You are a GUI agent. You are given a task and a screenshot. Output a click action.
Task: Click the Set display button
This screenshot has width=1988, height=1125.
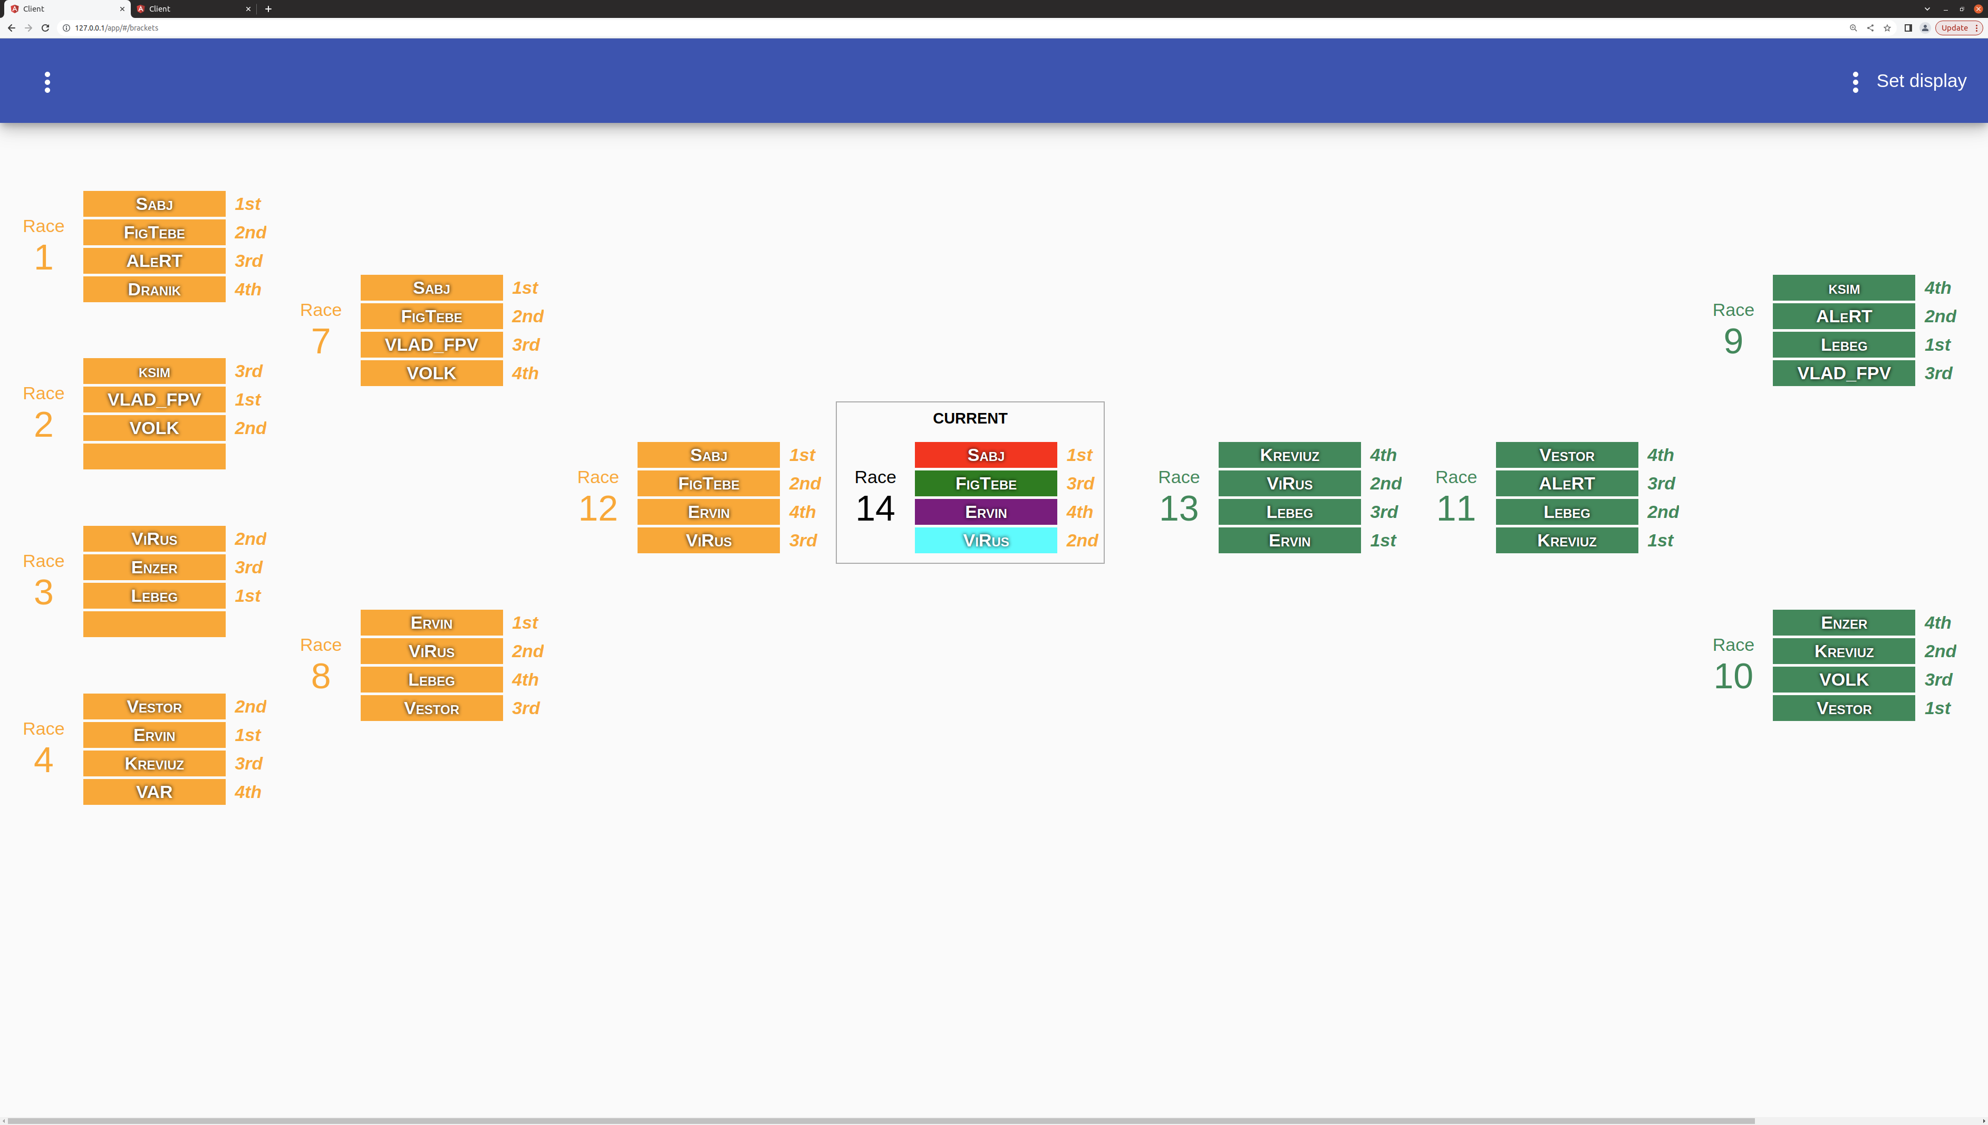[x=1921, y=81]
